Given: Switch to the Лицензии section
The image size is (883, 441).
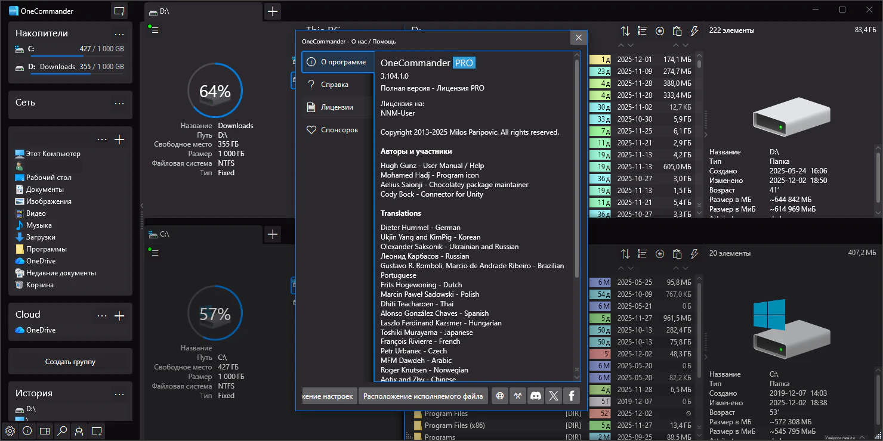Looking at the screenshot, I should (x=337, y=107).
